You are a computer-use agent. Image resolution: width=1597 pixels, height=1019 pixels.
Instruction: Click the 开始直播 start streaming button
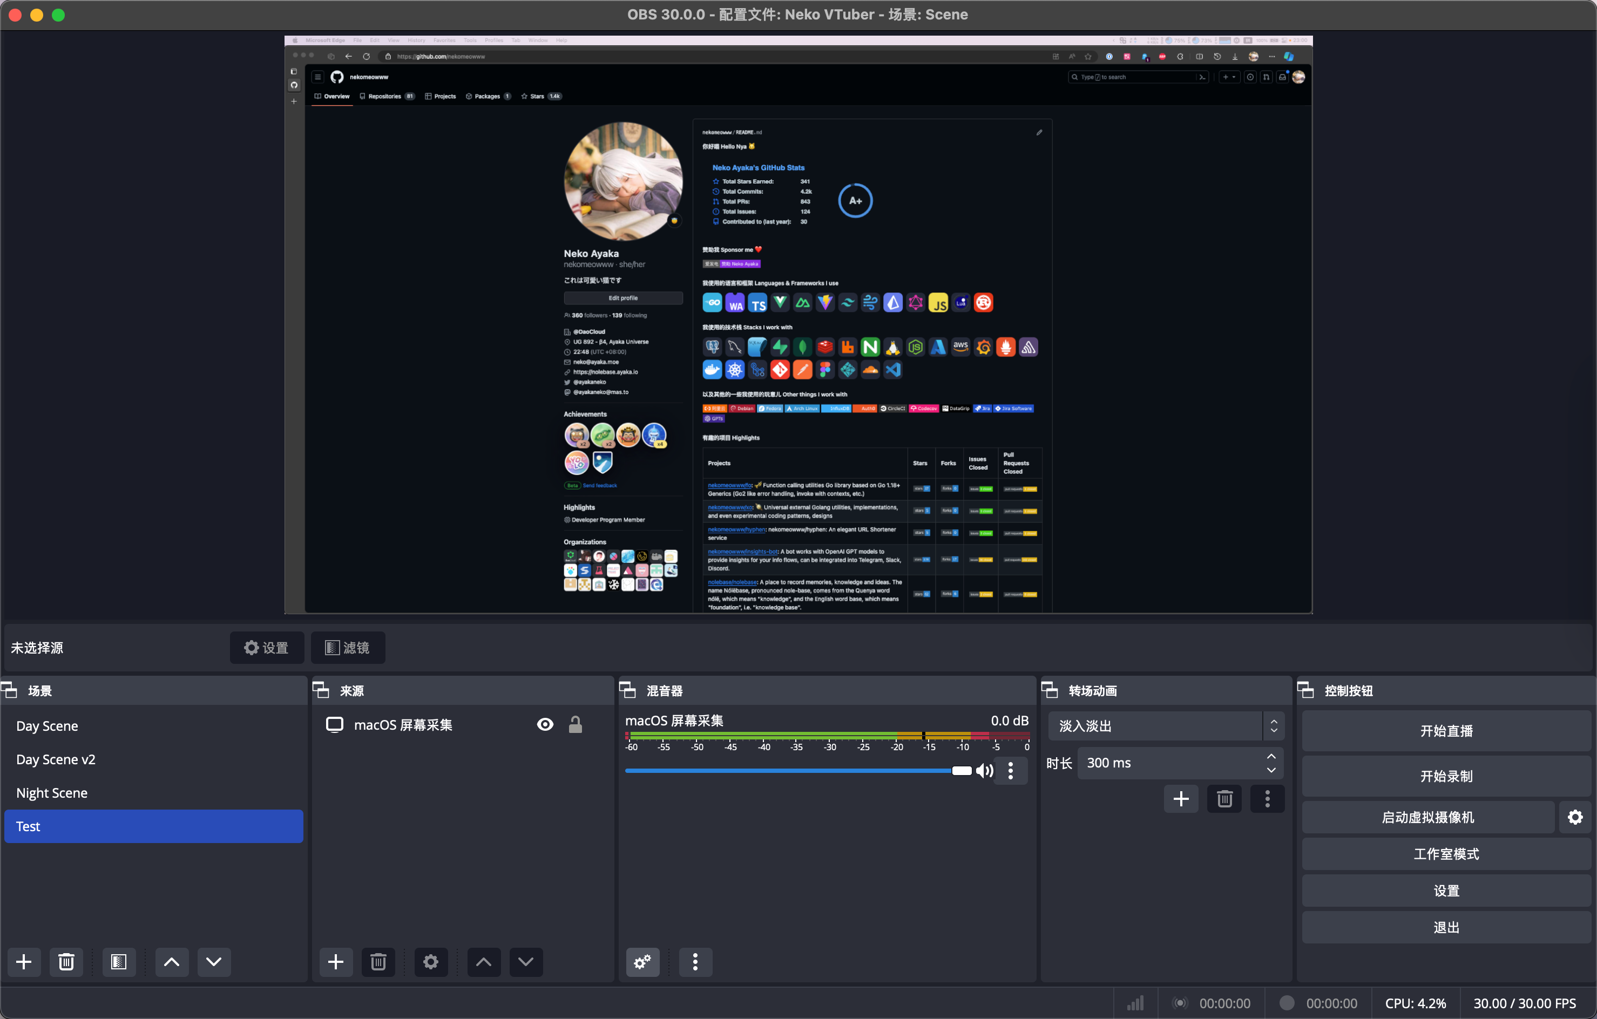tap(1446, 731)
